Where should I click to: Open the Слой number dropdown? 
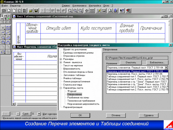point(39,114)
